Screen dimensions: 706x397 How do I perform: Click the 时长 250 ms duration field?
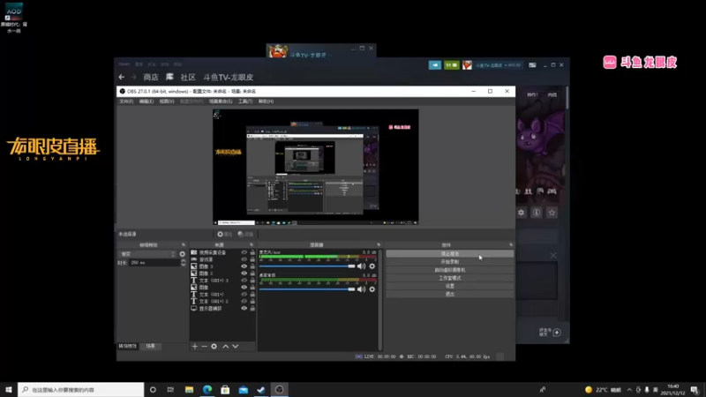tap(154, 262)
